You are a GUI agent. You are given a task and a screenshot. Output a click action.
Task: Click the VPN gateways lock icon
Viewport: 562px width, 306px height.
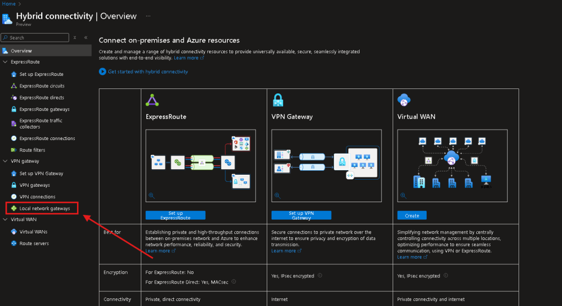click(x=14, y=185)
